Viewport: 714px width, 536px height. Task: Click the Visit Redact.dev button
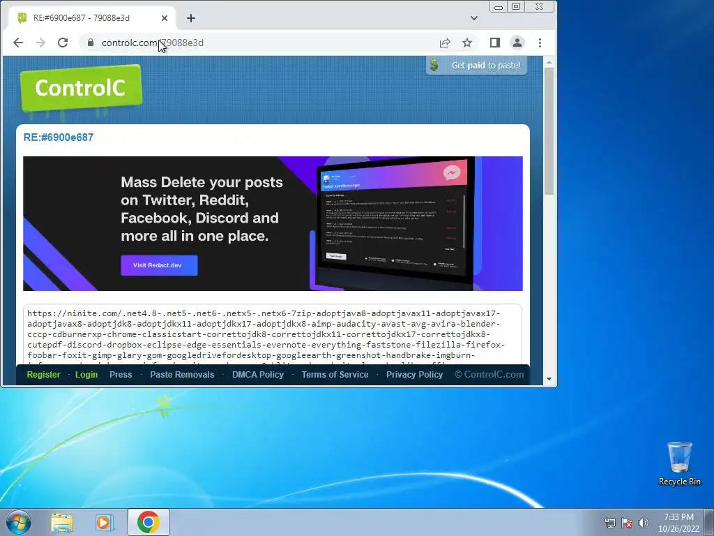pyautogui.click(x=159, y=265)
